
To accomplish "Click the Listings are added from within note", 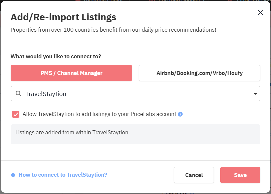I will point(72,132).
